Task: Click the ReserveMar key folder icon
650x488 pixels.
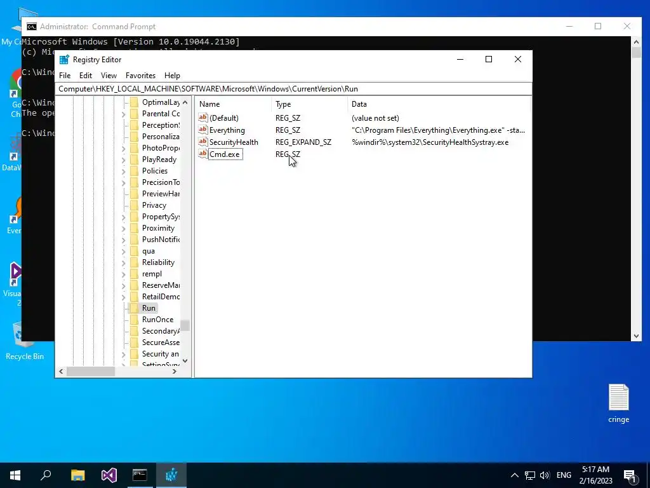Action: coord(134,285)
